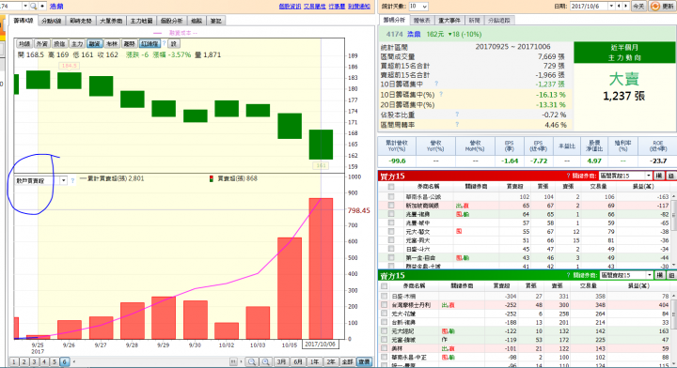
Task: Click help icon beside 佔股本比重
Action: (457, 115)
